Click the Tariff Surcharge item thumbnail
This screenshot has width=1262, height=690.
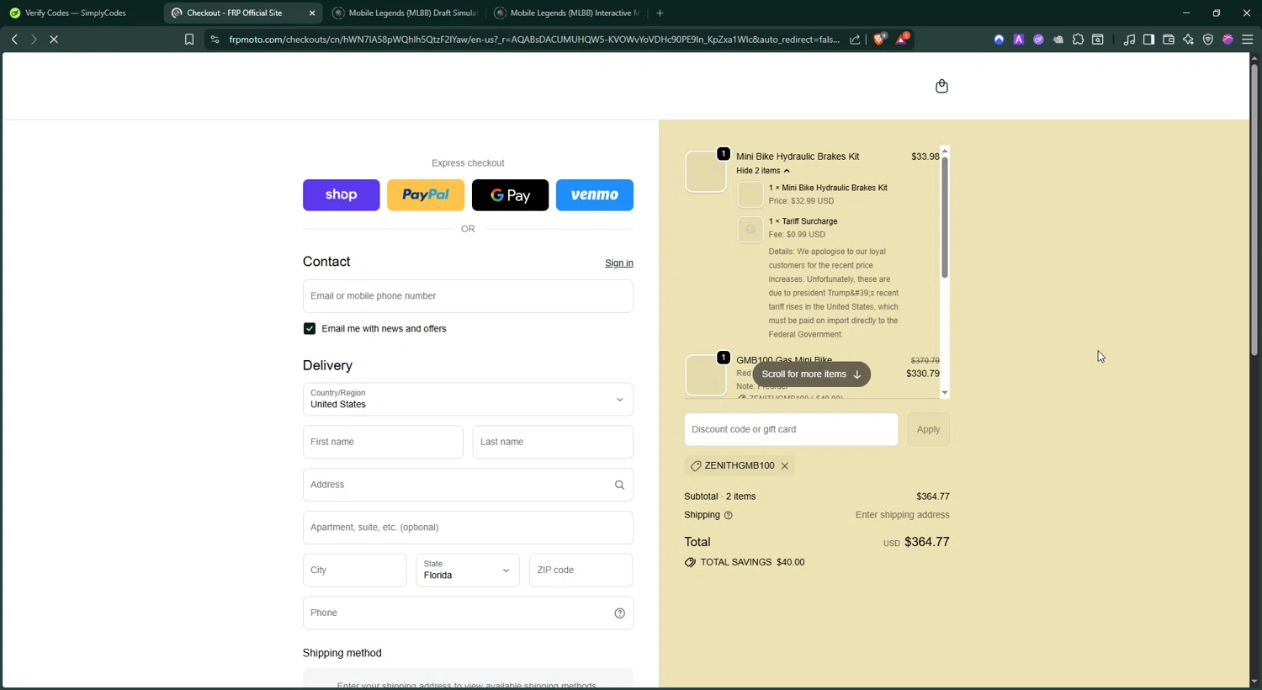pyautogui.click(x=750, y=229)
